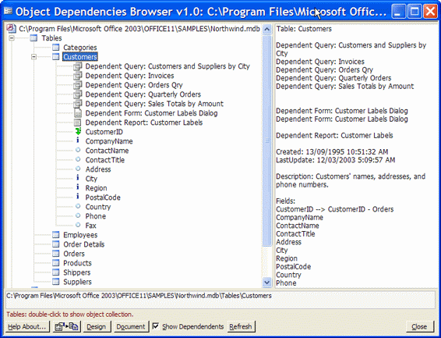Click the Tables label in the tree
The image size is (441, 338).
pyautogui.click(x=51, y=37)
